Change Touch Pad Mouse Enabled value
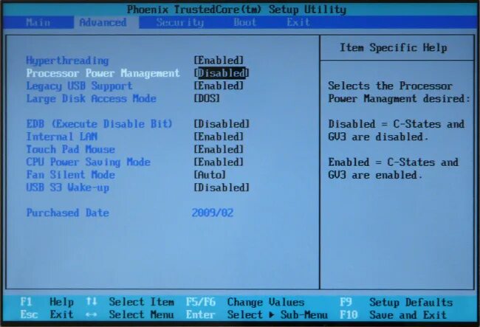This screenshot has width=480, height=327. coord(219,149)
